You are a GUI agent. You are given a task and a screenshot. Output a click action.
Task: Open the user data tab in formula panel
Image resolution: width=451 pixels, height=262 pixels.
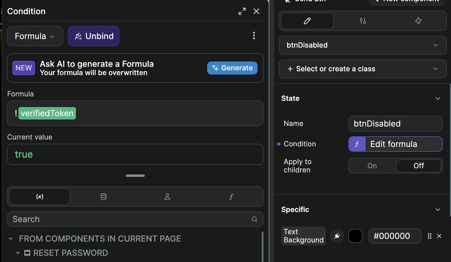point(167,196)
